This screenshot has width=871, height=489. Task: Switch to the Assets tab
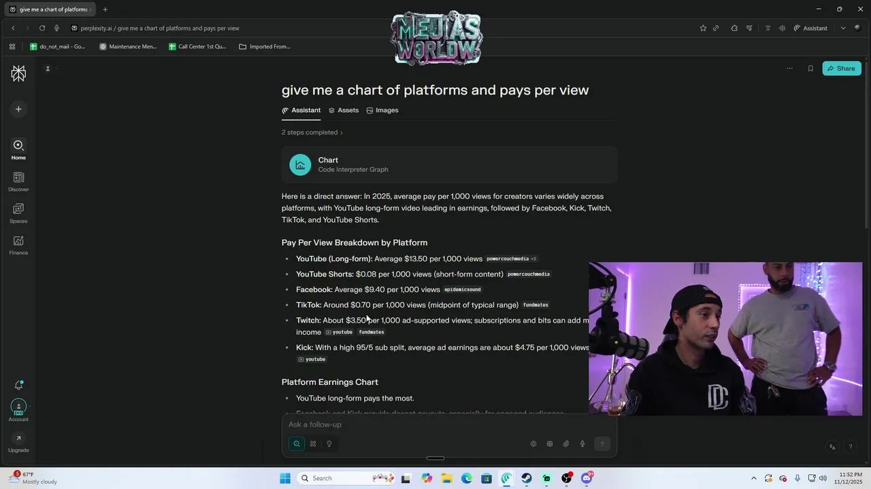344,110
